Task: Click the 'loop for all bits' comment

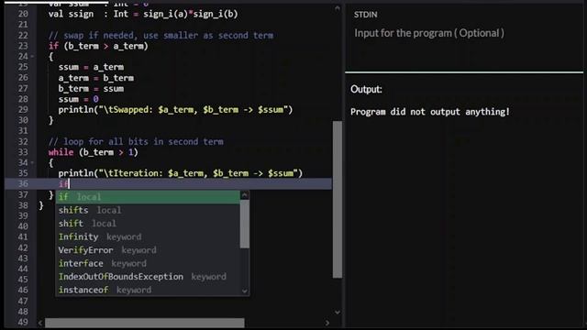Action: (x=136, y=142)
